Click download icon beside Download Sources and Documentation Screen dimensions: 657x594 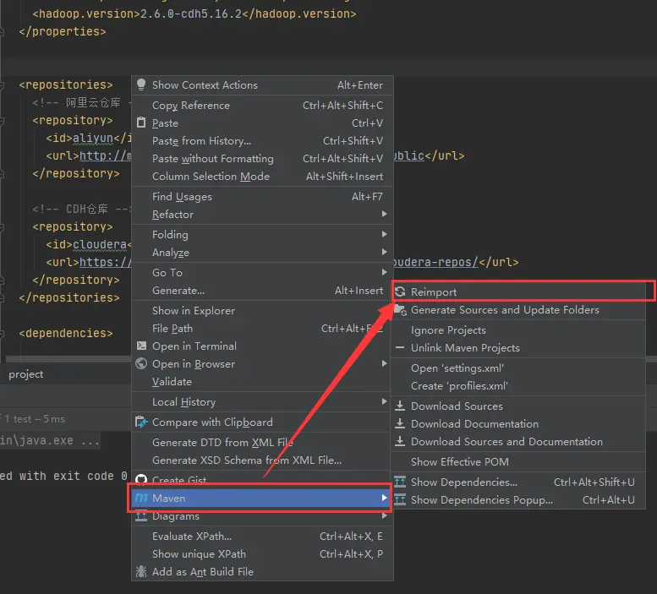400,441
